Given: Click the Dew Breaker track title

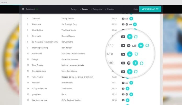Looking at the screenshot, I should click(38, 65).
